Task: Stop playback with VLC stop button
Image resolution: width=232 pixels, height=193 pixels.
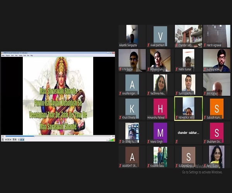Action: [x=8, y=139]
